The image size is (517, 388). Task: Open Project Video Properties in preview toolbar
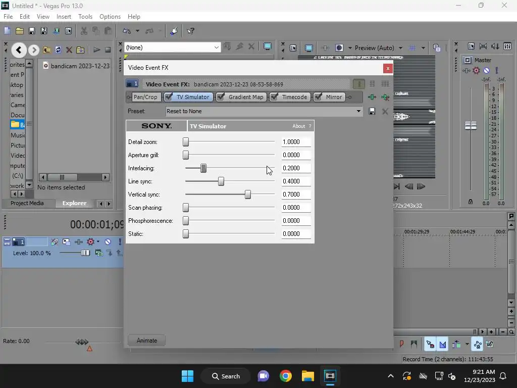point(293,48)
